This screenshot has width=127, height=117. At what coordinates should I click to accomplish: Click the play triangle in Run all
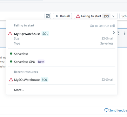point(57,16)
